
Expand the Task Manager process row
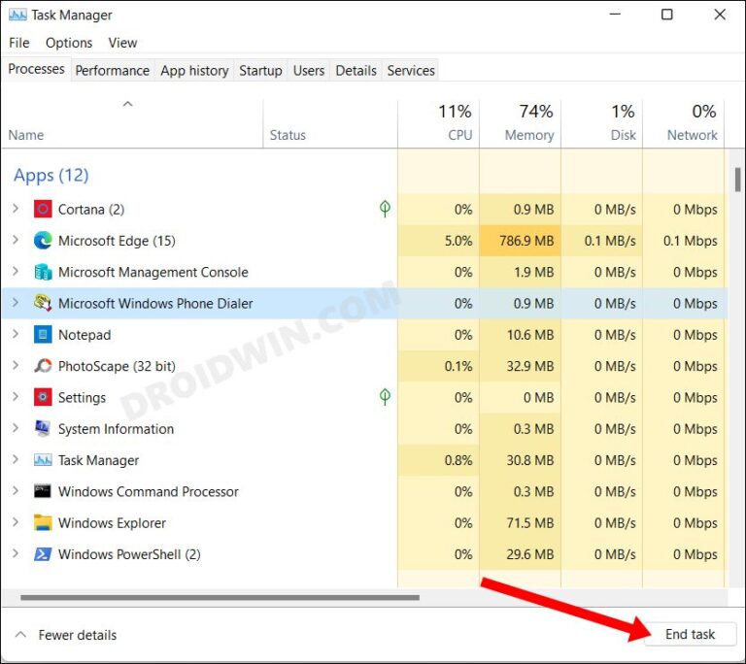coord(16,460)
